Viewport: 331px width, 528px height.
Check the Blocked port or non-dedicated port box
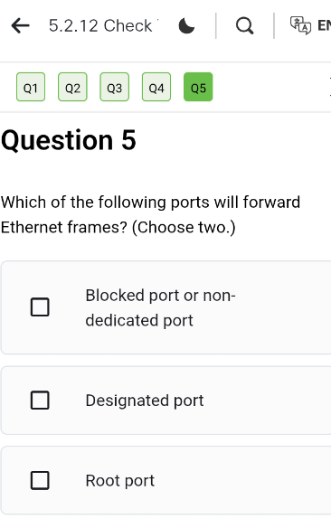click(x=40, y=306)
